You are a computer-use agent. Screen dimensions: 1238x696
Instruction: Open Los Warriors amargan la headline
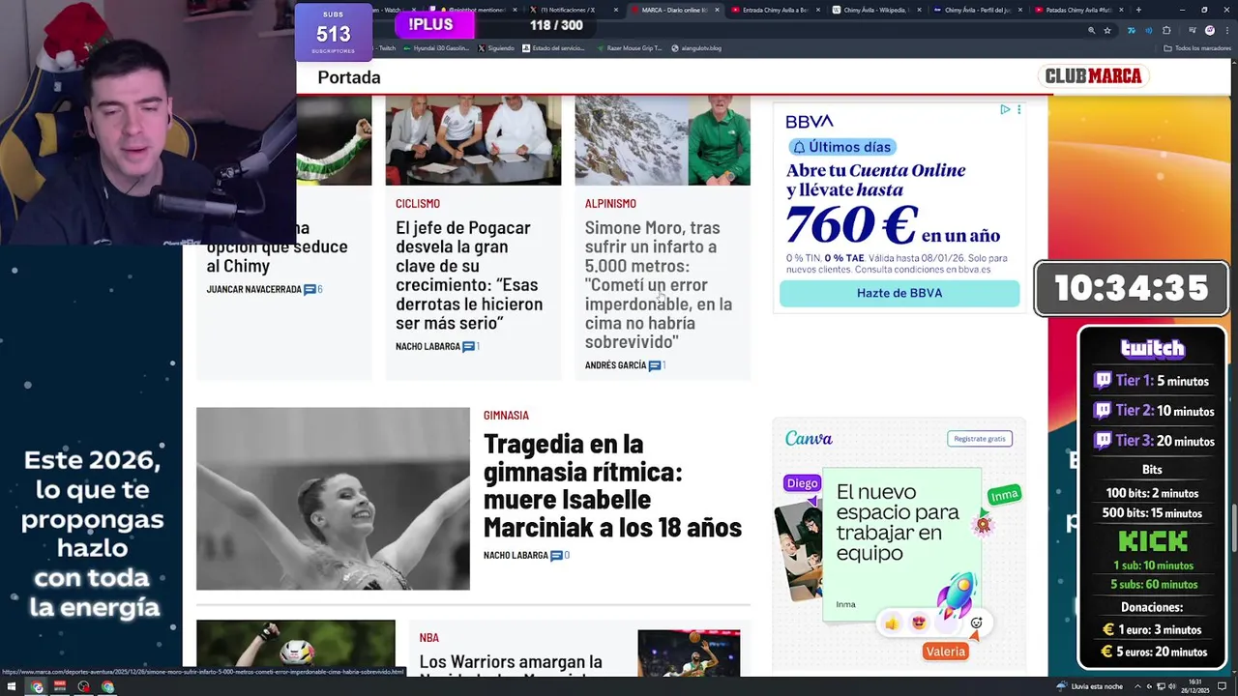(511, 662)
